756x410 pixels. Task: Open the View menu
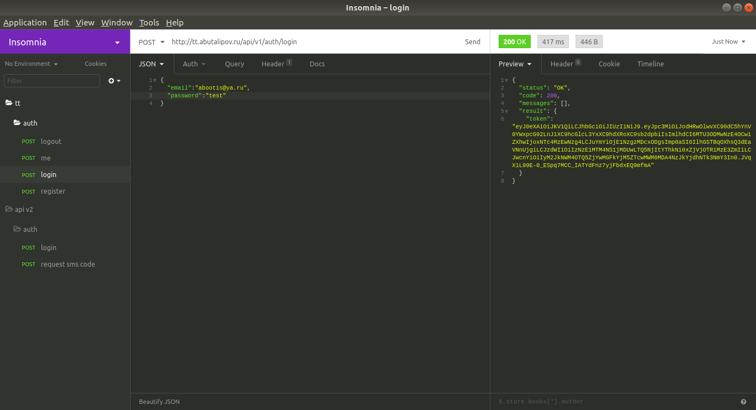(85, 23)
